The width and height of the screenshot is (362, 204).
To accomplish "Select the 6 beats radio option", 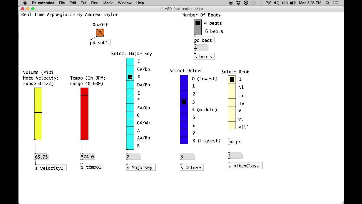I will [198, 31].
